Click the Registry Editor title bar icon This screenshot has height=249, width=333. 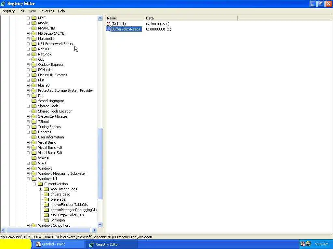point(3,4)
